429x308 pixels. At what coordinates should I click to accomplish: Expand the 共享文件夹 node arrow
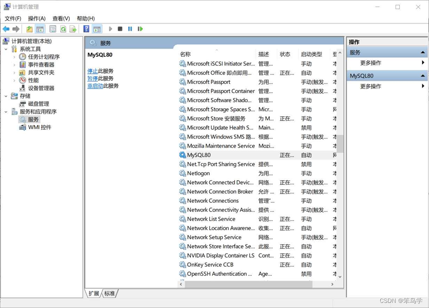point(14,72)
